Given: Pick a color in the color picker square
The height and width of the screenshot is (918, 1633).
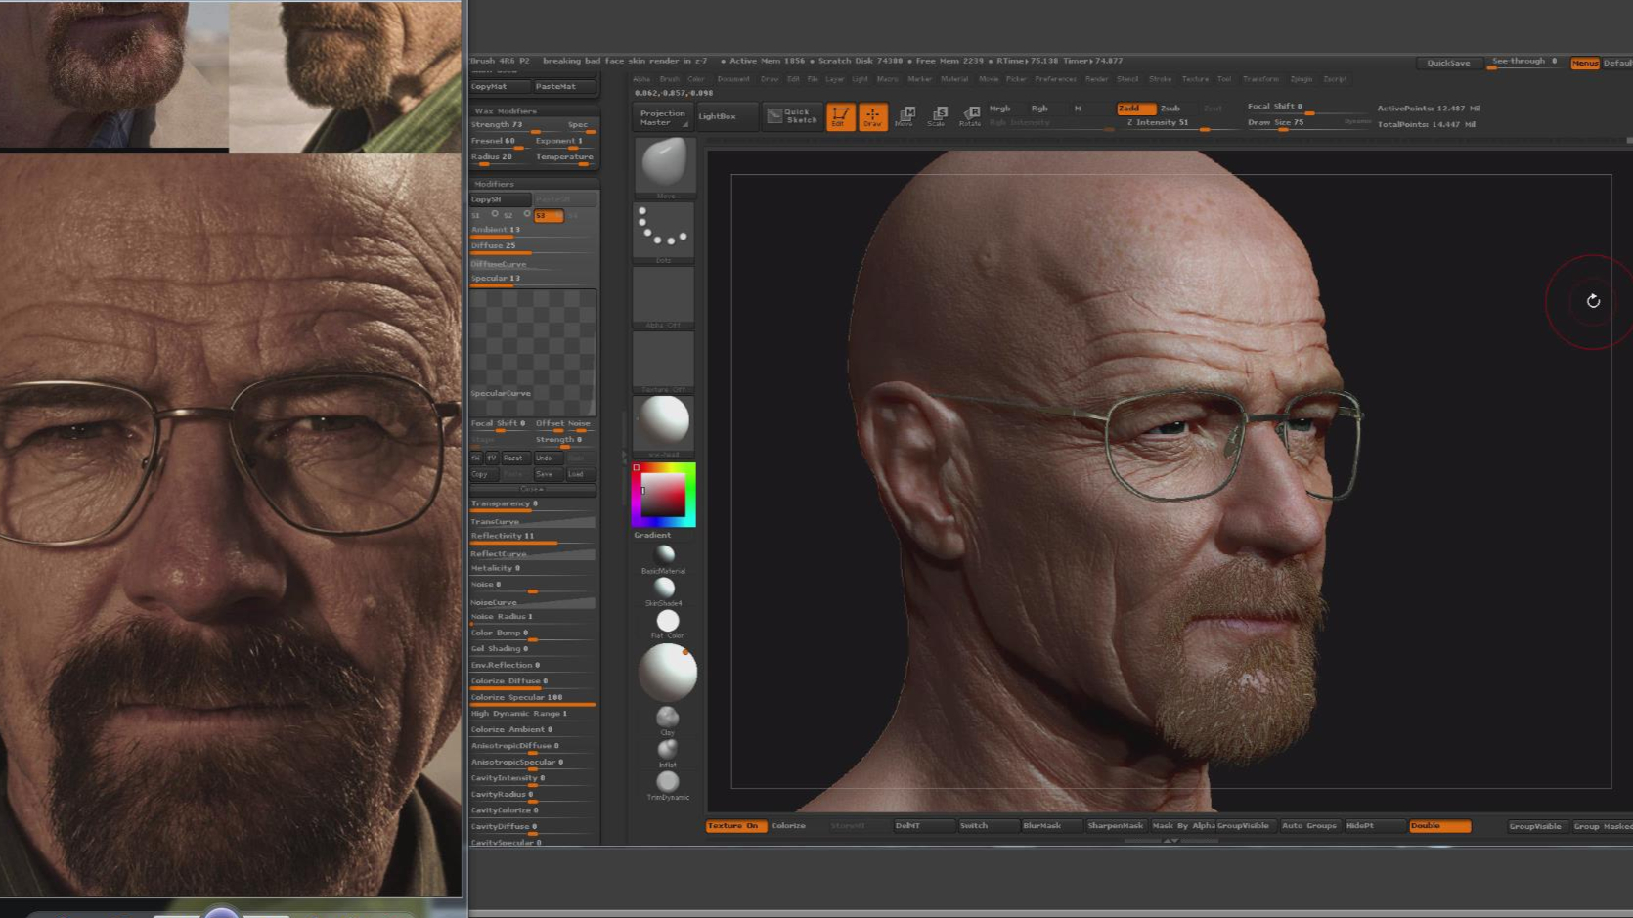Looking at the screenshot, I should (x=662, y=495).
